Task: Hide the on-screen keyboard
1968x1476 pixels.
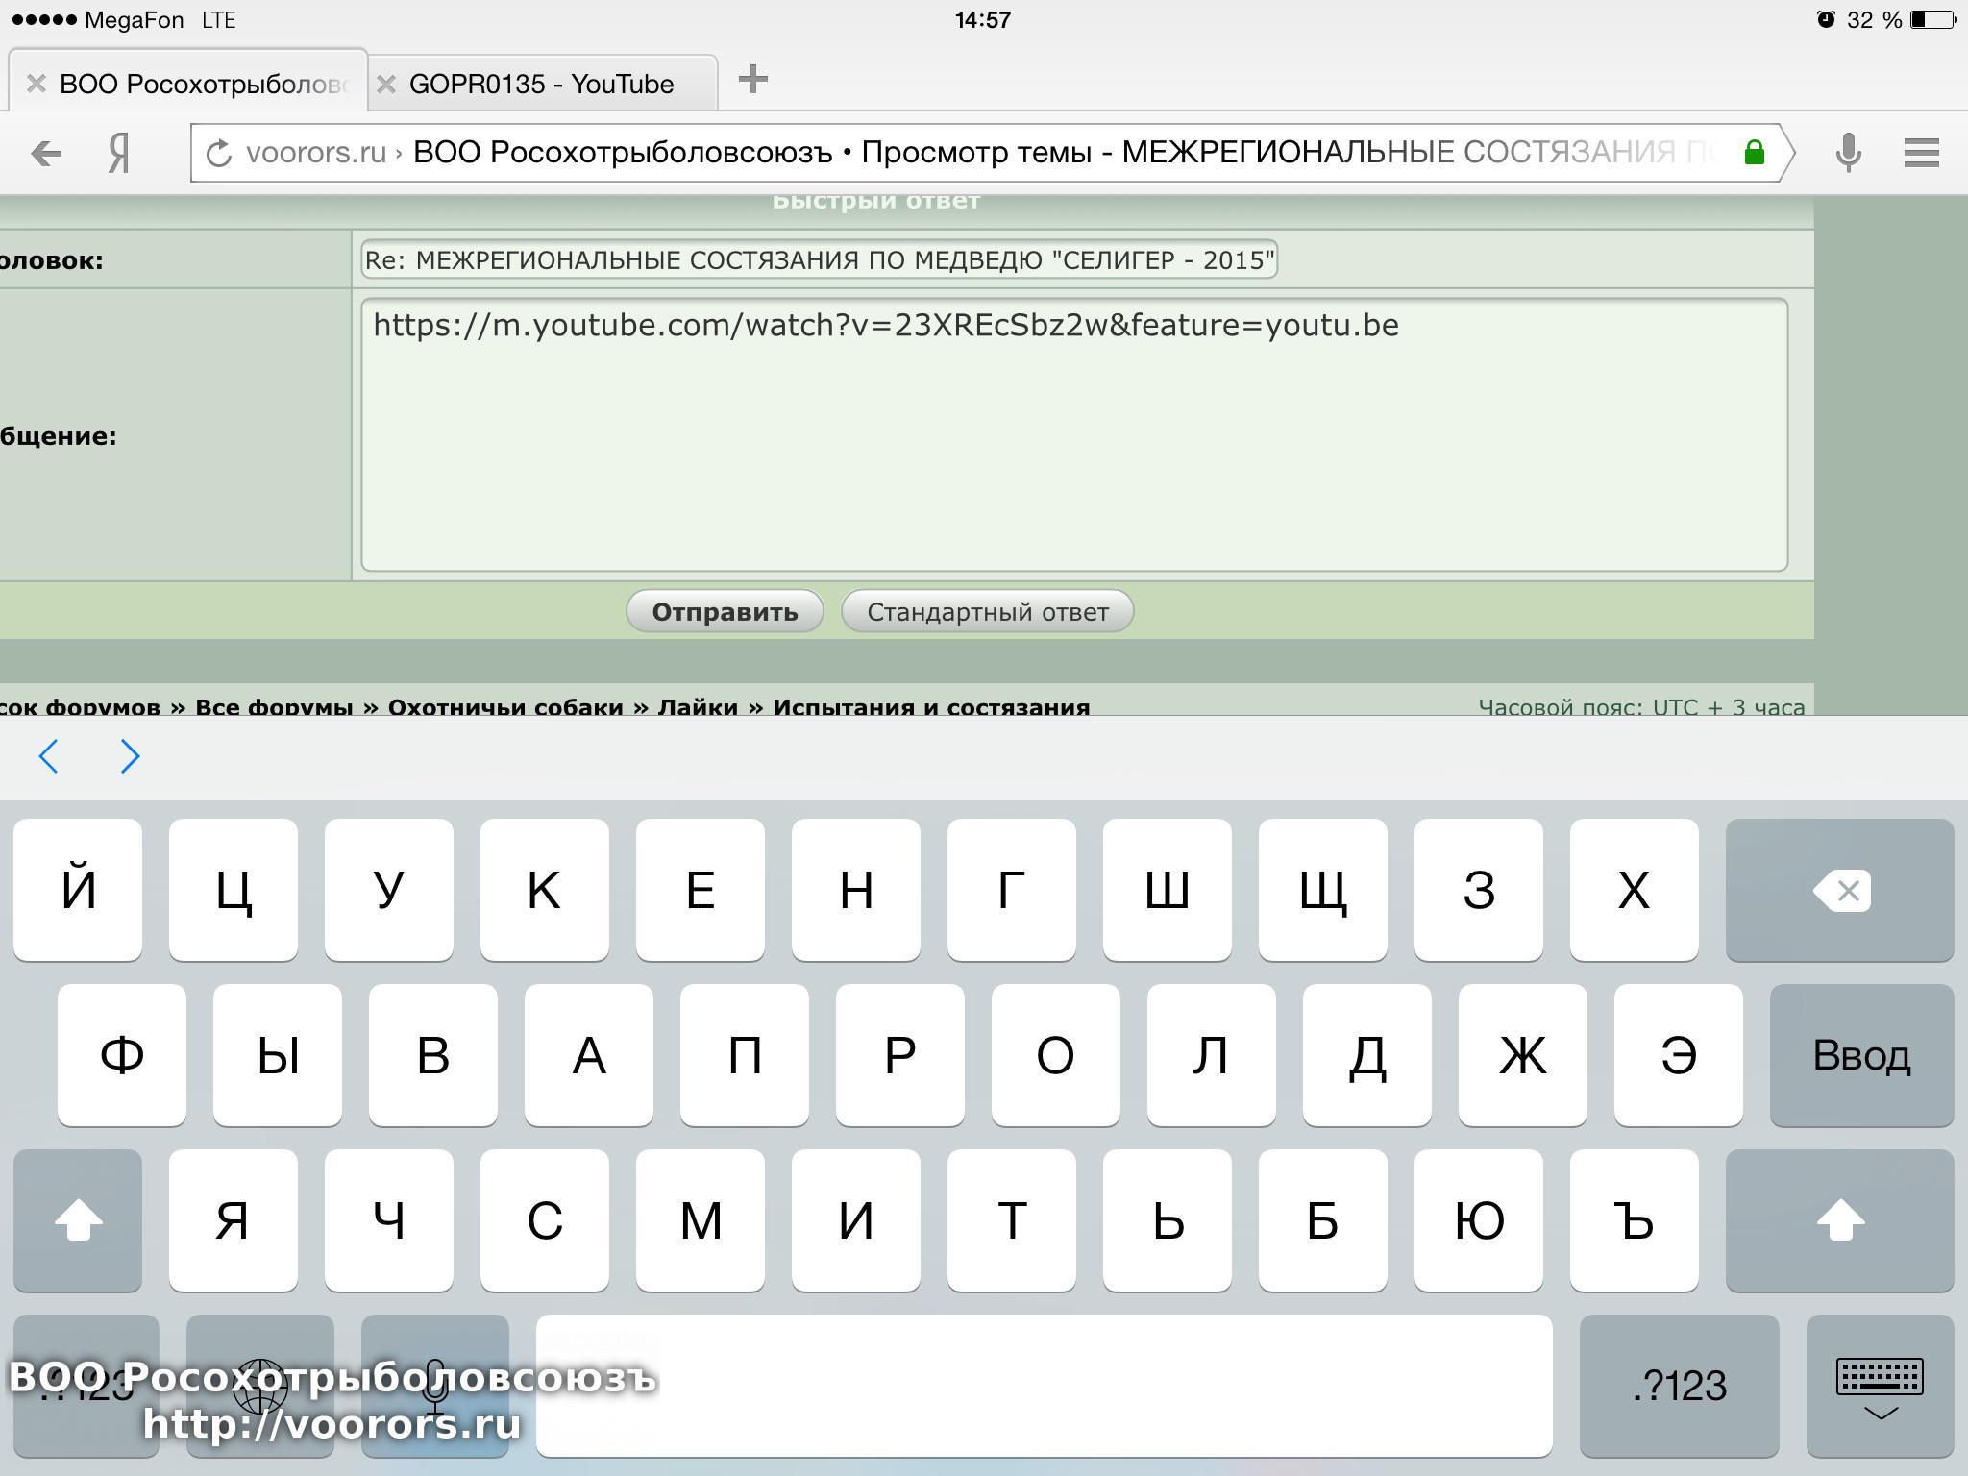Action: point(1880,1387)
